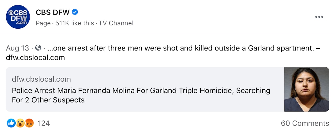Open the CBS DFW page name
This screenshot has width=335, height=131.
coord(53,12)
